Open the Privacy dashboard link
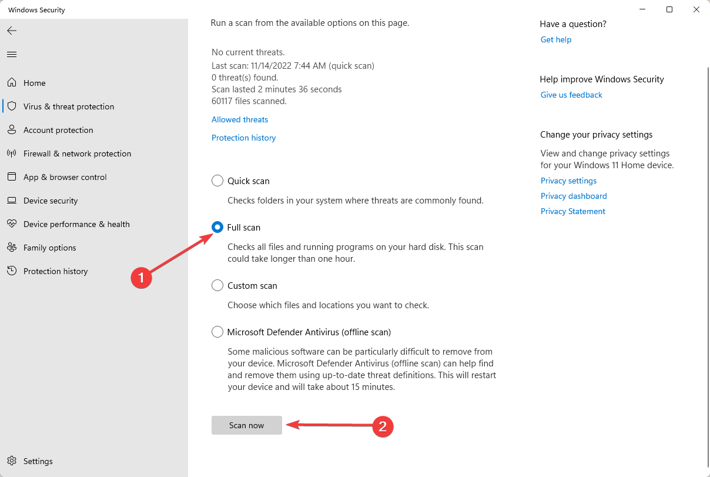 click(574, 196)
